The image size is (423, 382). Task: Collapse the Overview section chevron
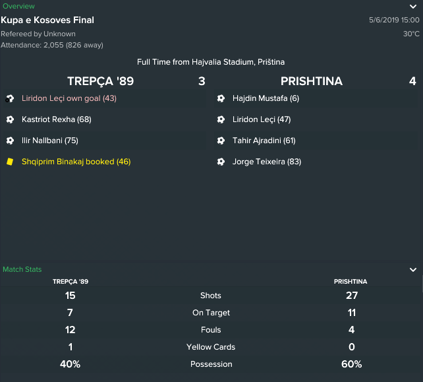click(x=413, y=7)
